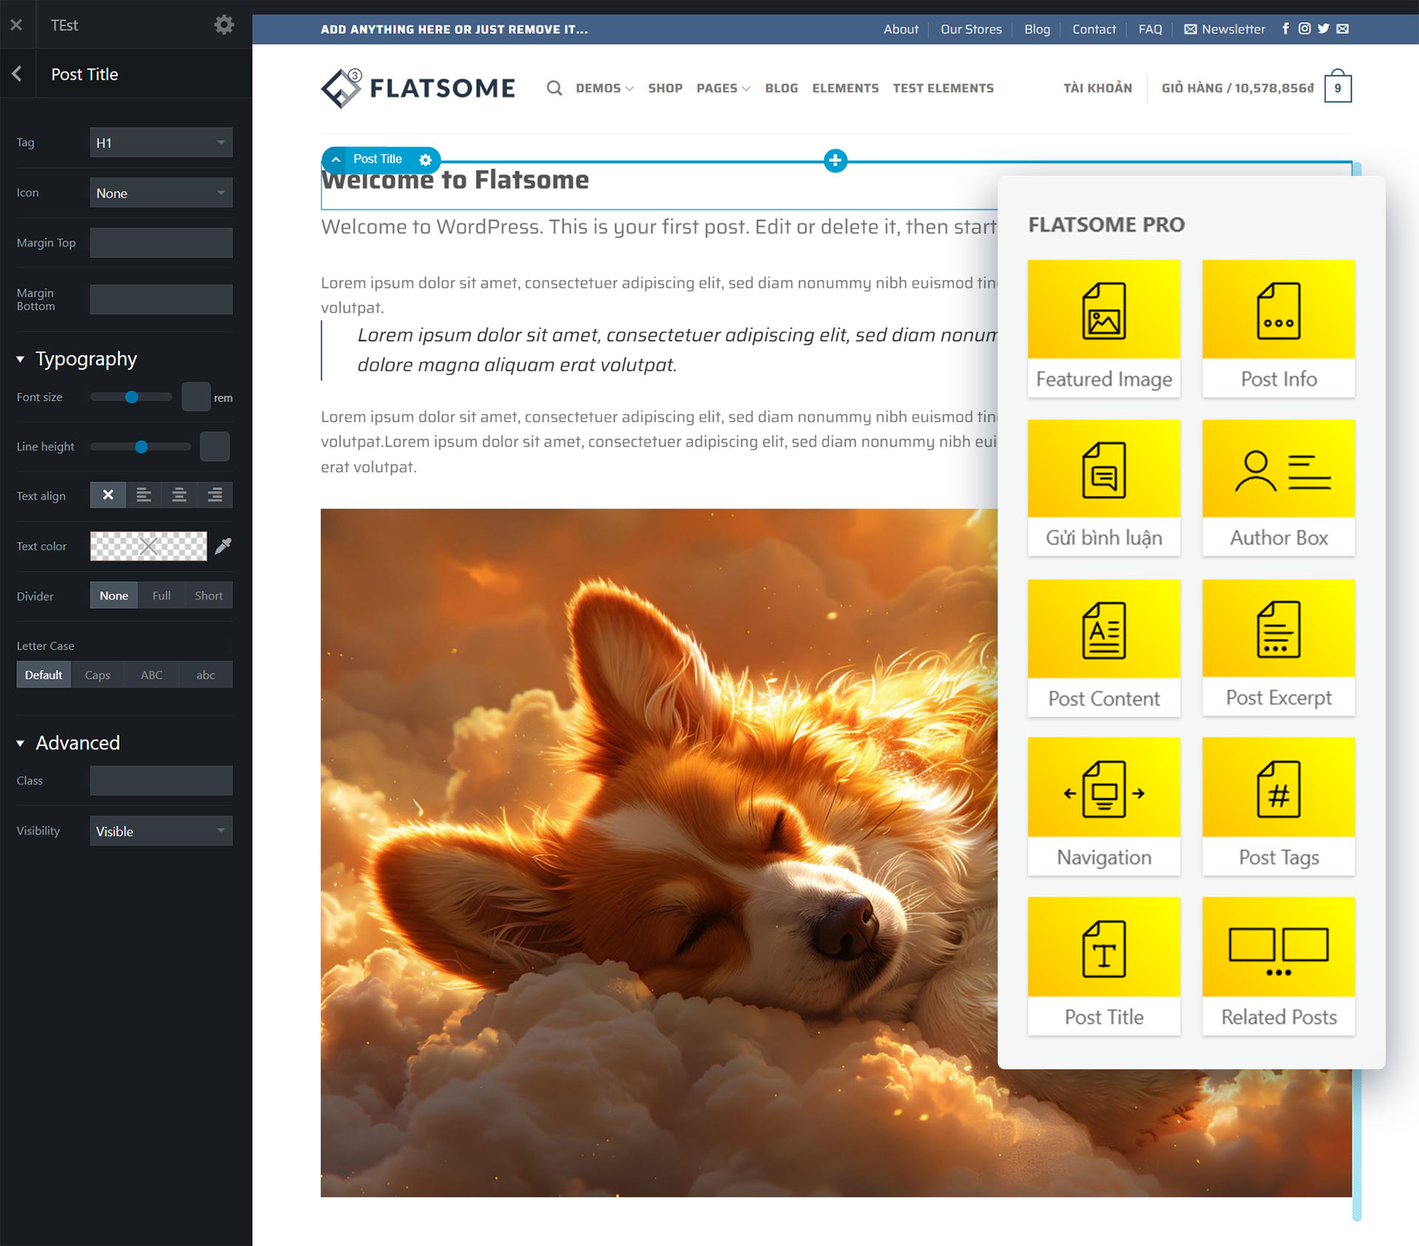The width and height of the screenshot is (1419, 1246).
Task: Open settings gear on Post Title label
Action: coord(425,160)
